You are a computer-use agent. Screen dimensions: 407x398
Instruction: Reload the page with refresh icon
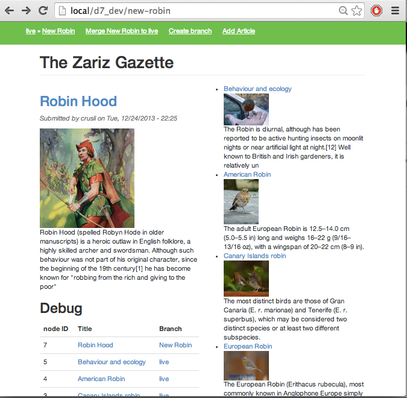click(x=43, y=10)
